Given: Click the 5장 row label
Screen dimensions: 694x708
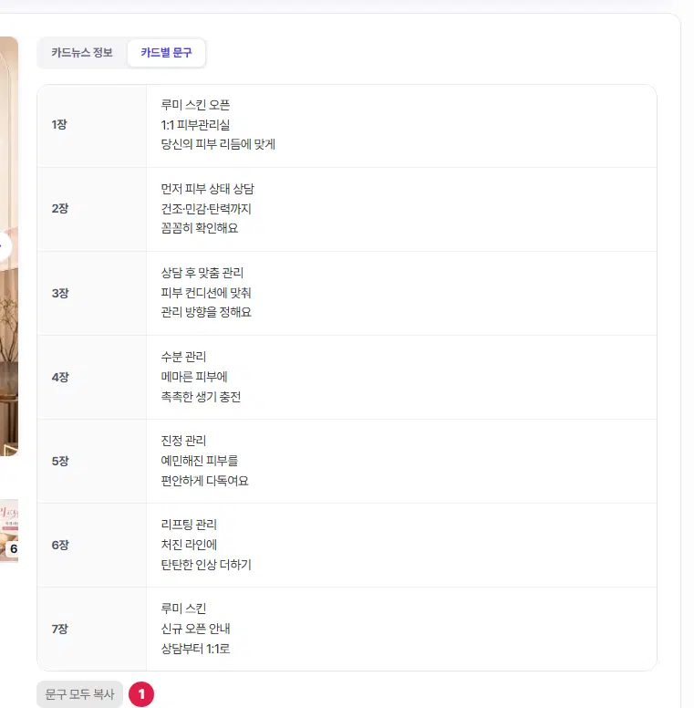Looking at the screenshot, I should pyautogui.click(x=60, y=461).
